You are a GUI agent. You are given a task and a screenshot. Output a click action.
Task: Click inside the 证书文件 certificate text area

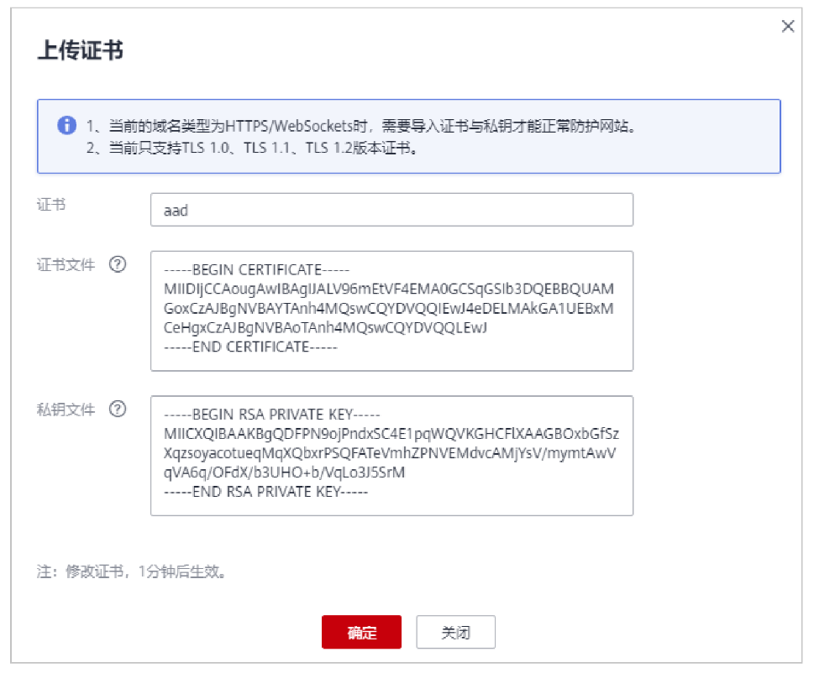(x=391, y=310)
